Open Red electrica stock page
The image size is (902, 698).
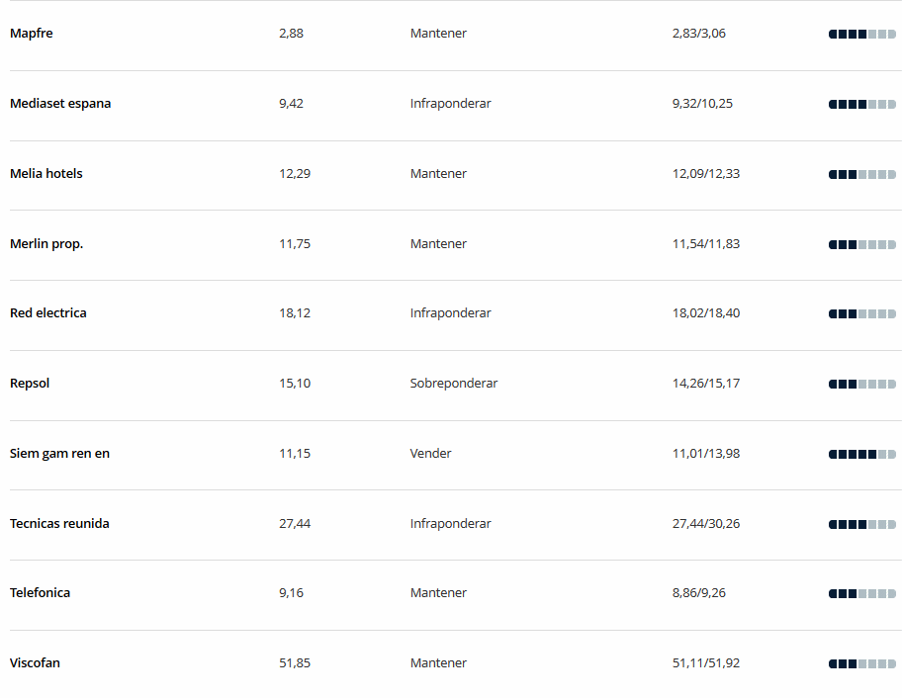tap(48, 313)
